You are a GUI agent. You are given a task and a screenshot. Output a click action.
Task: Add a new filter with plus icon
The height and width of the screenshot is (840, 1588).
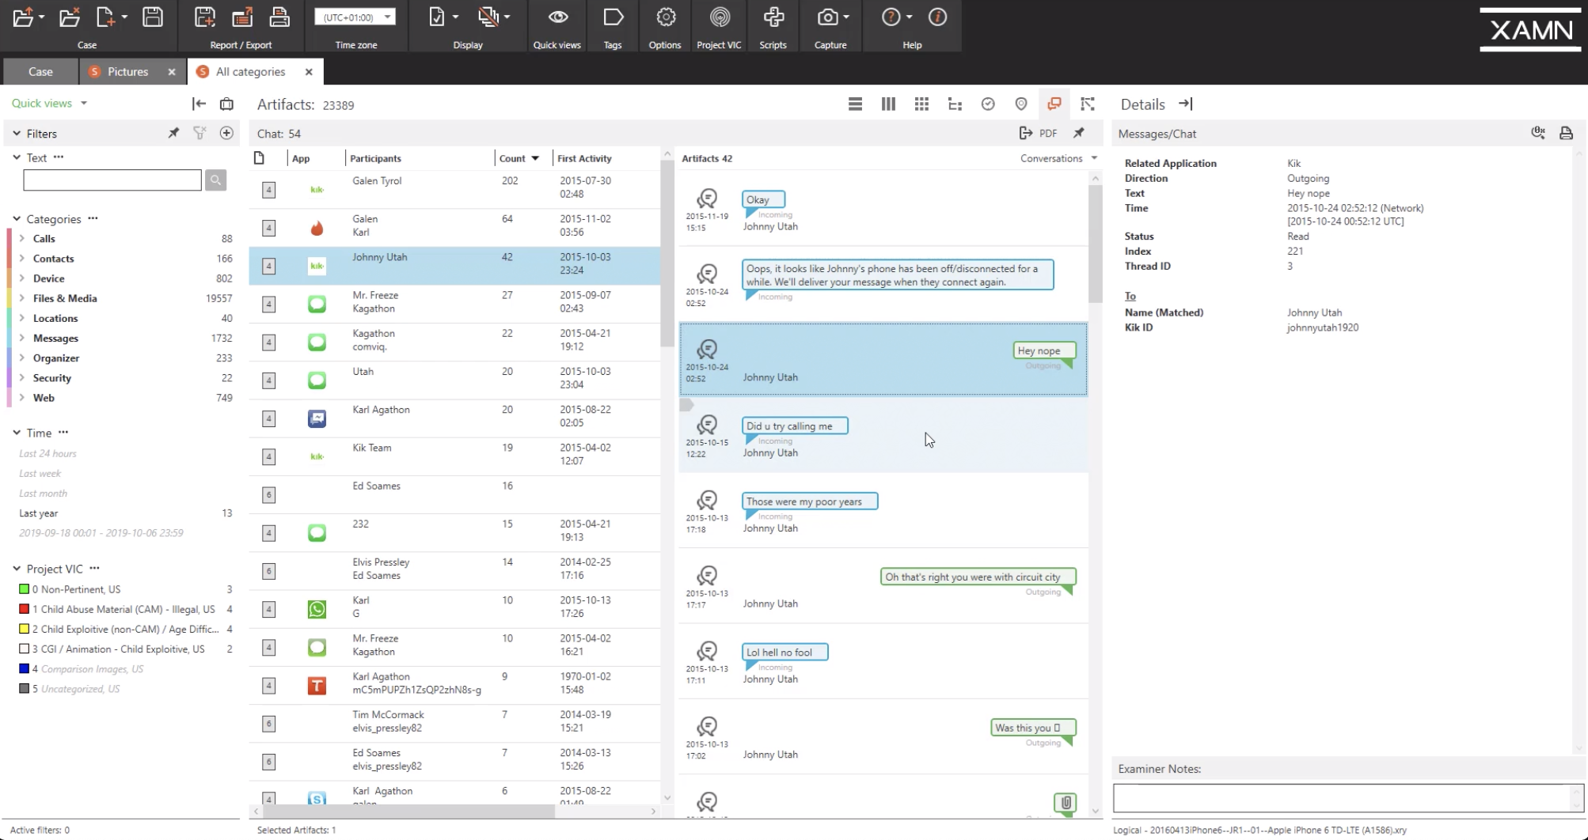(x=226, y=133)
